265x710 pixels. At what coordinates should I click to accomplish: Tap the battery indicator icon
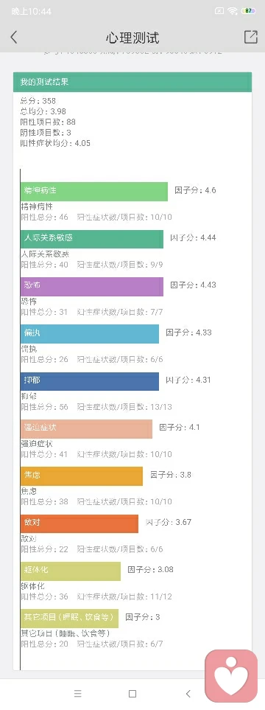pos(248,11)
